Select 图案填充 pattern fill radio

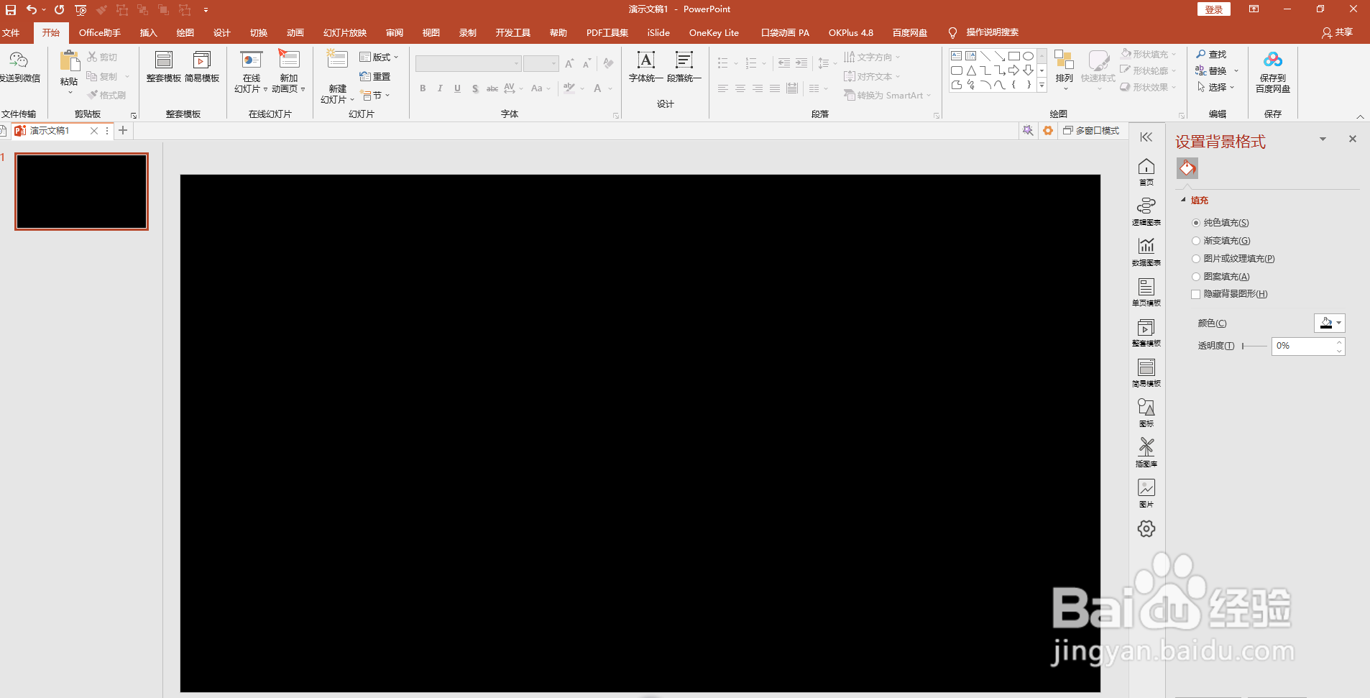coord(1196,277)
